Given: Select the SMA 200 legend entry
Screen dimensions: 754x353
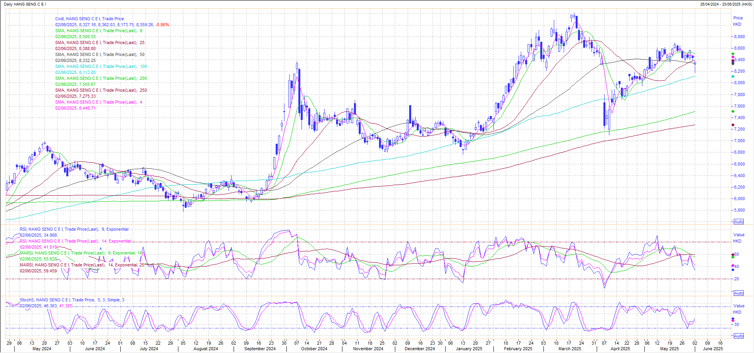Looking at the screenshot, I should [x=101, y=78].
